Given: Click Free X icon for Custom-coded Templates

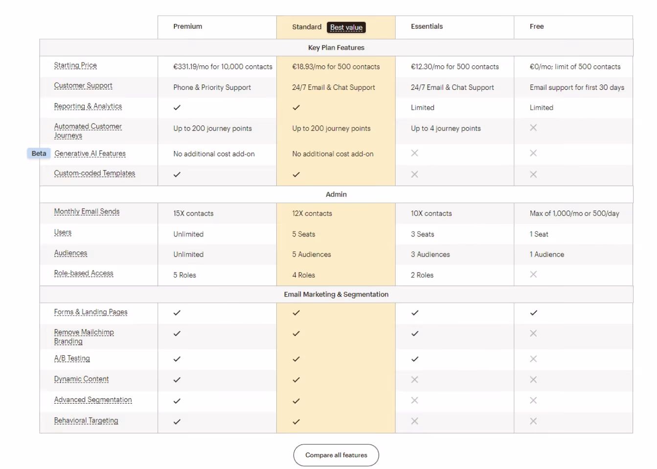Looking at the screenshot, I should point(533,174).
